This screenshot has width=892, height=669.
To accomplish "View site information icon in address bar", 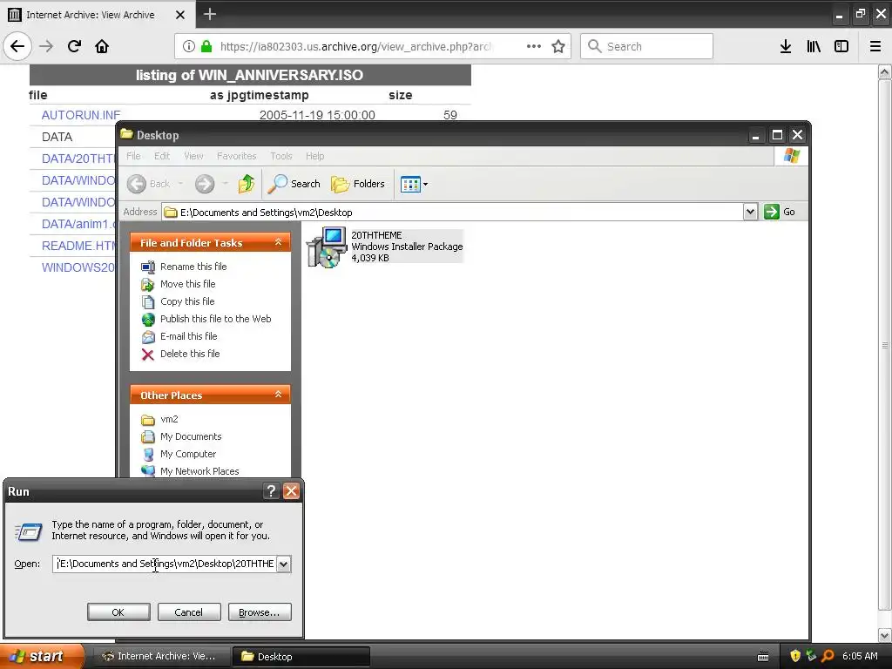I will pos(189,46).
